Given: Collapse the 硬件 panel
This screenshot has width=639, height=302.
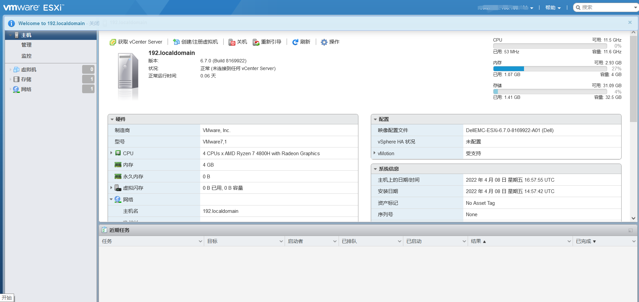Looking at the screenshot, I should pos(112,119).
